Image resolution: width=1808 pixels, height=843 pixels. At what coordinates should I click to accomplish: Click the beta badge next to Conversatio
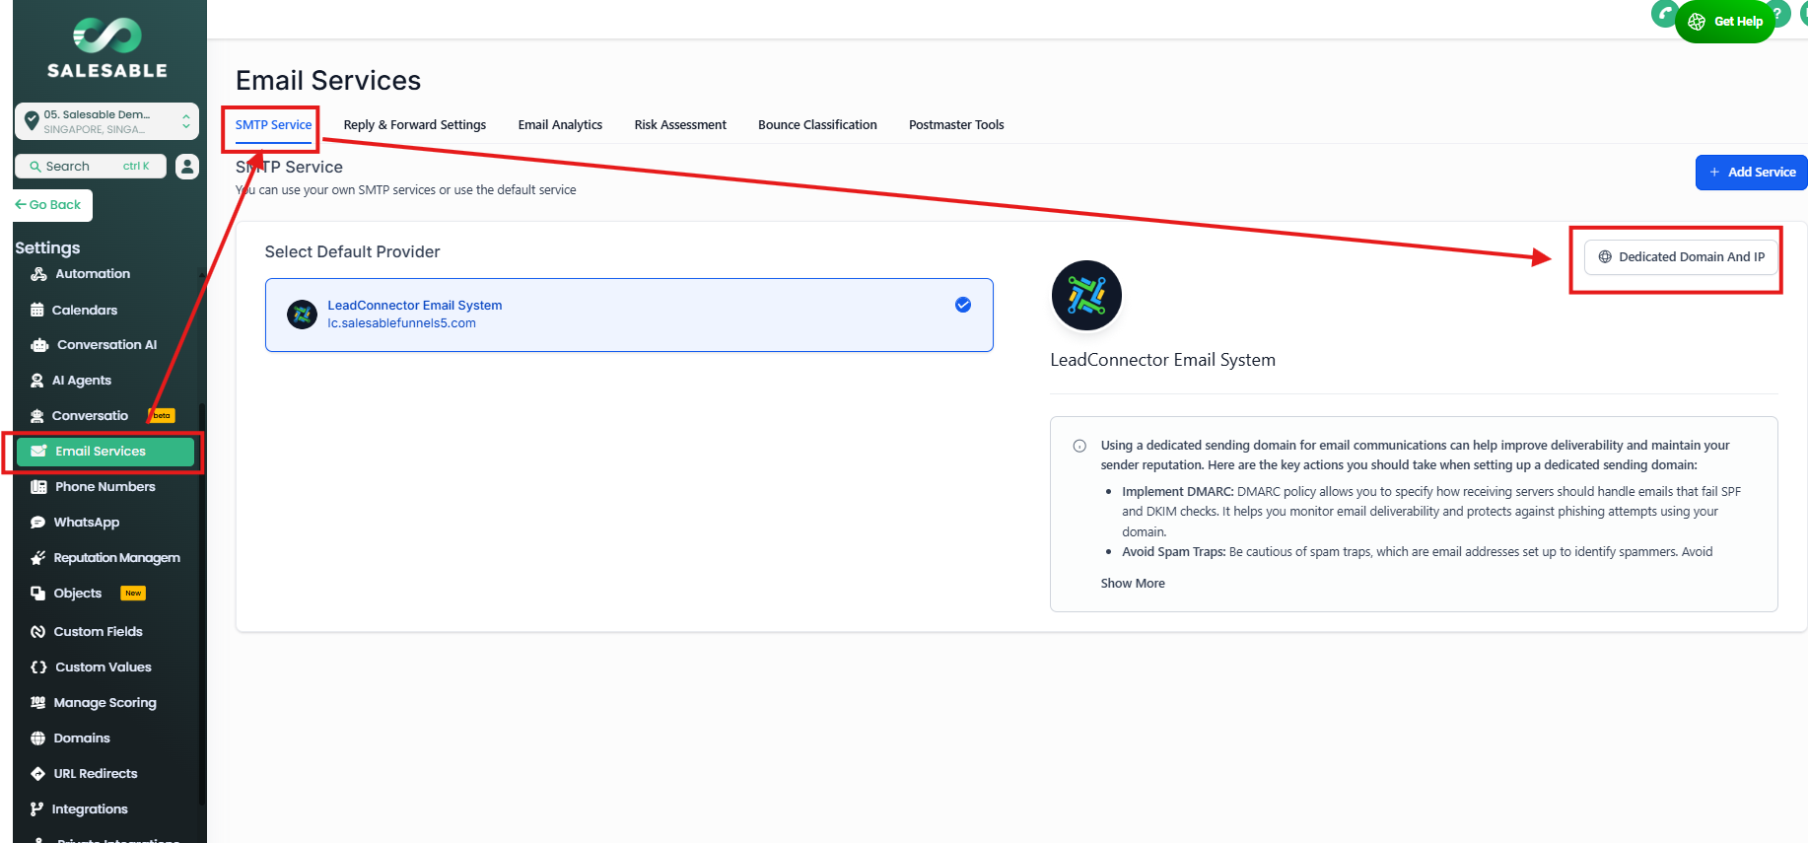(x=161, y=416)
